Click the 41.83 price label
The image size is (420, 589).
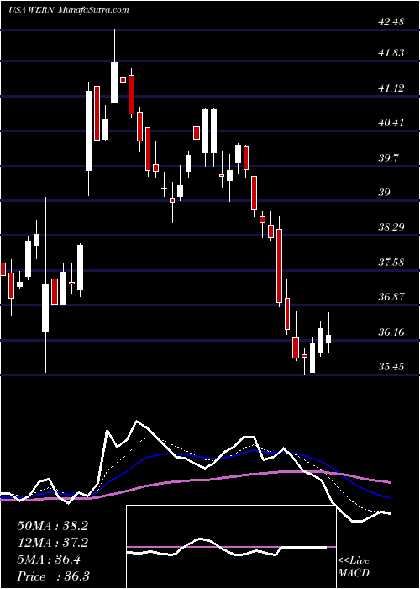[x=391, y=53]
